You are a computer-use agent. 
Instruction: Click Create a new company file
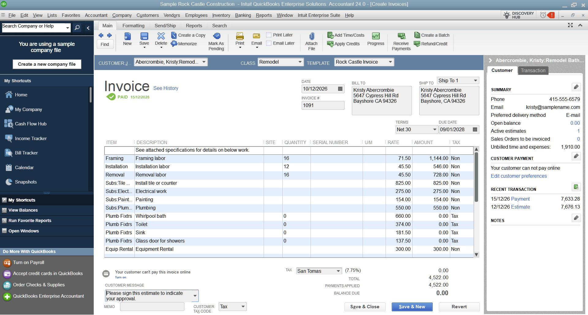[47, 64]
